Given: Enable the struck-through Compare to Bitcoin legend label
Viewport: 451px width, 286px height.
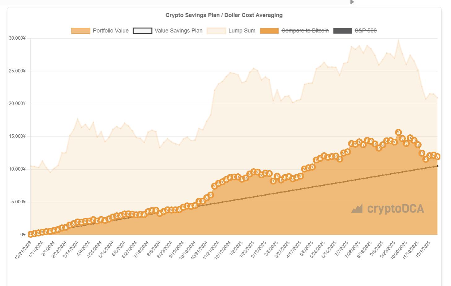Looking at the screenshot, I should tap(305, 31).
